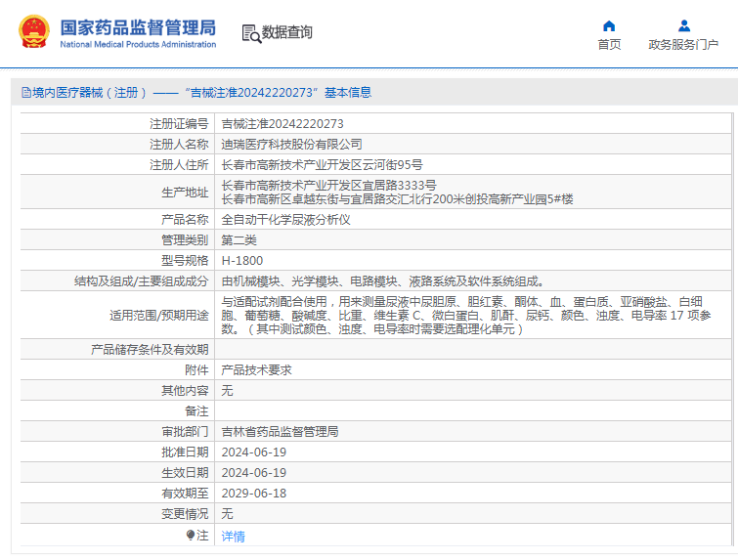Open 政务服务门户 user icon
Image resolution: width=738 pixels, height=560 pixels.
point(684,25)
